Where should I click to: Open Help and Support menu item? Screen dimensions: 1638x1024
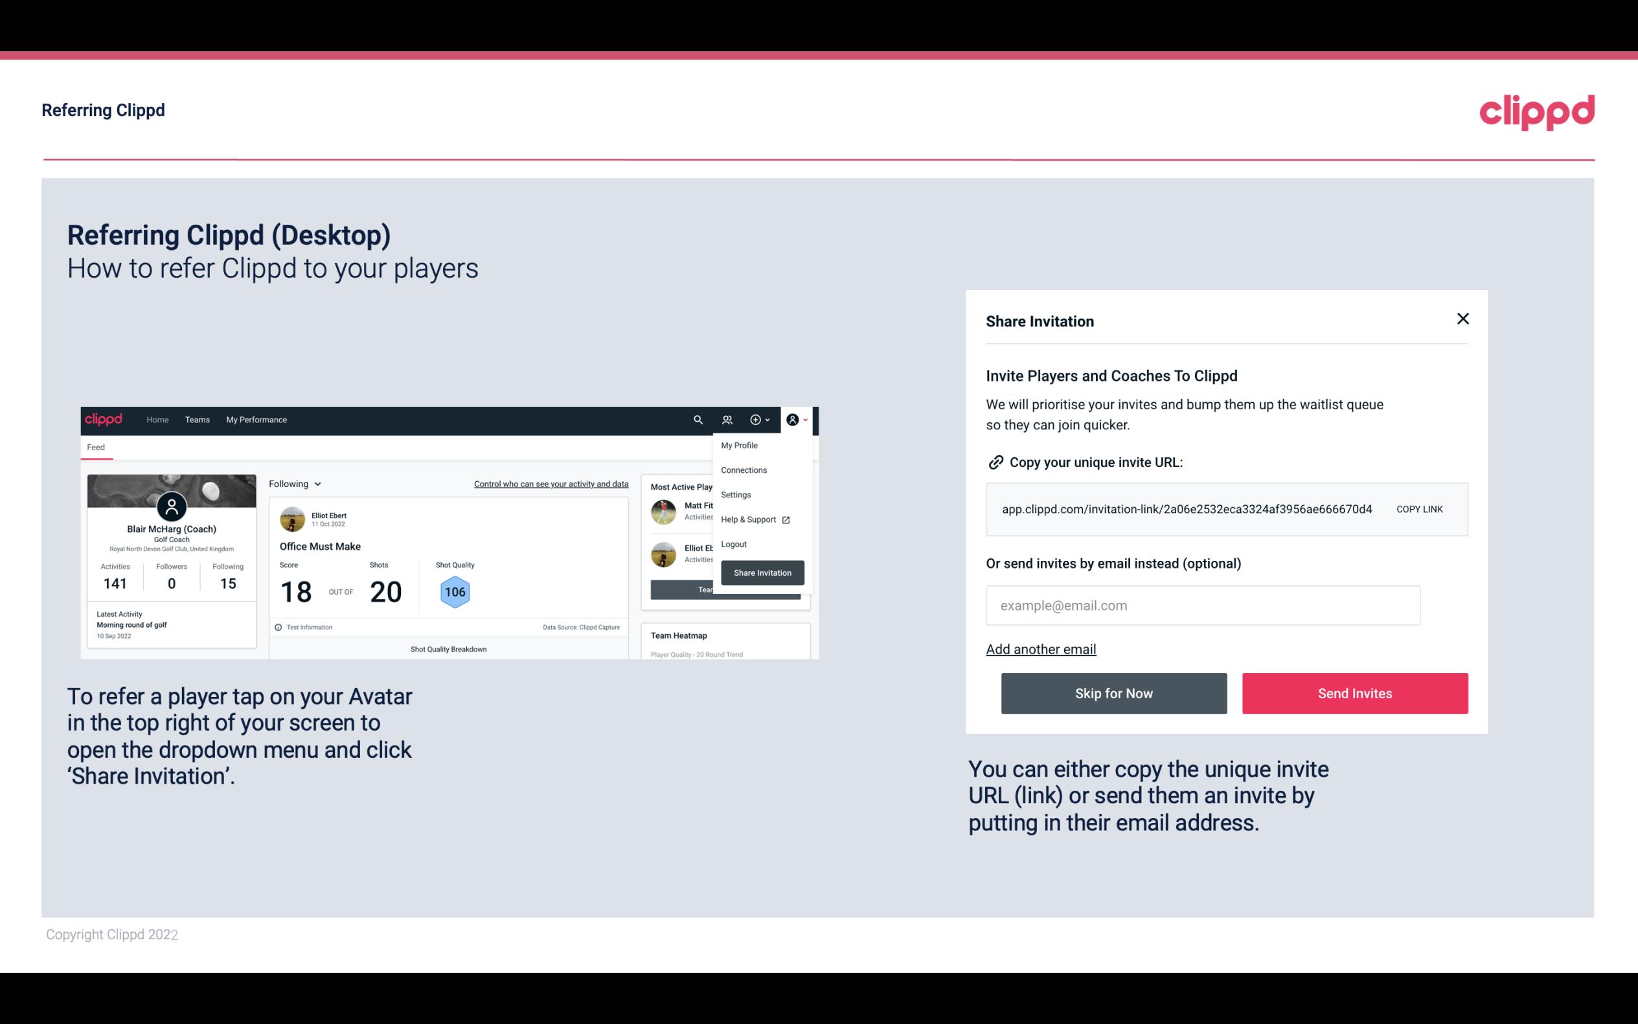(x=747, y=519)
